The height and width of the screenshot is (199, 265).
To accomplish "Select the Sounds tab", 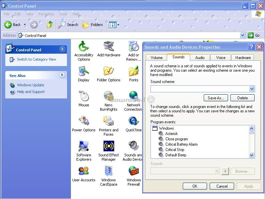I will pos(178,57).
